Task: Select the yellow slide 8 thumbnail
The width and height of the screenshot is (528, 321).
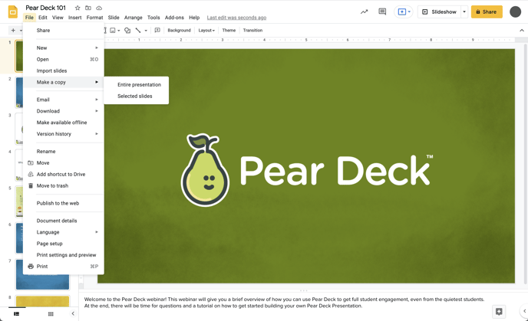Action: tap(42, 301)
